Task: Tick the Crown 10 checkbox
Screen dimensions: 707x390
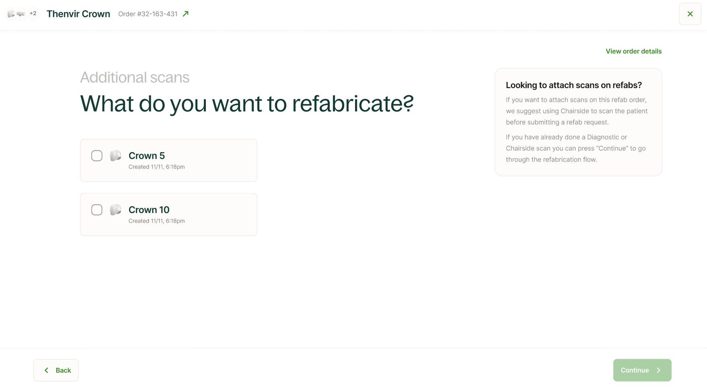Action: pos(97,210)
